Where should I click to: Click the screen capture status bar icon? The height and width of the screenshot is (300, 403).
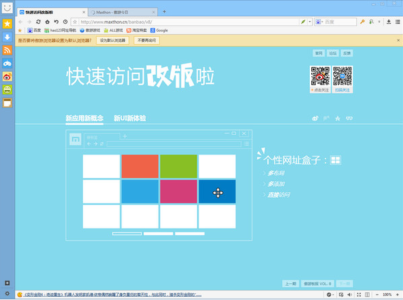[341, 295]
